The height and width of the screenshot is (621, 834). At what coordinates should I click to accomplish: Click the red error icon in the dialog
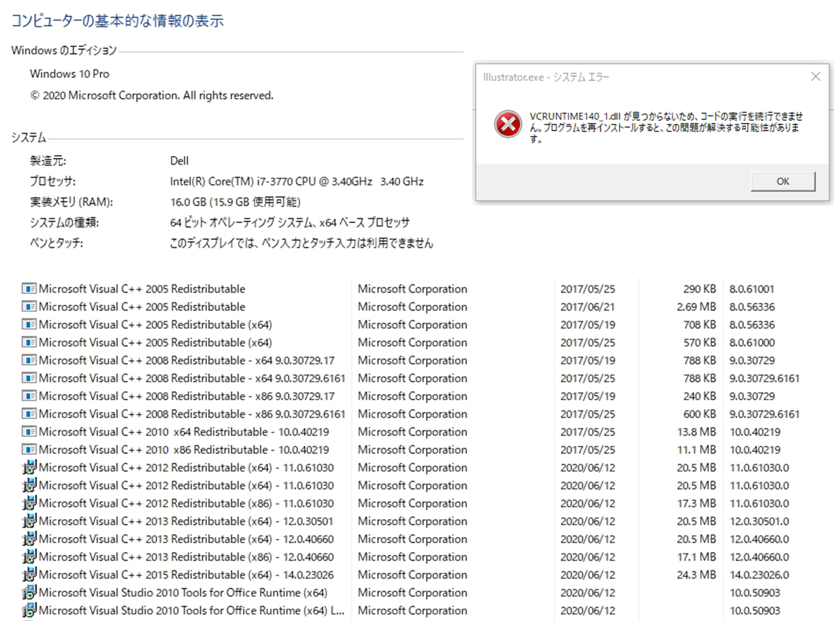point(508,124)
